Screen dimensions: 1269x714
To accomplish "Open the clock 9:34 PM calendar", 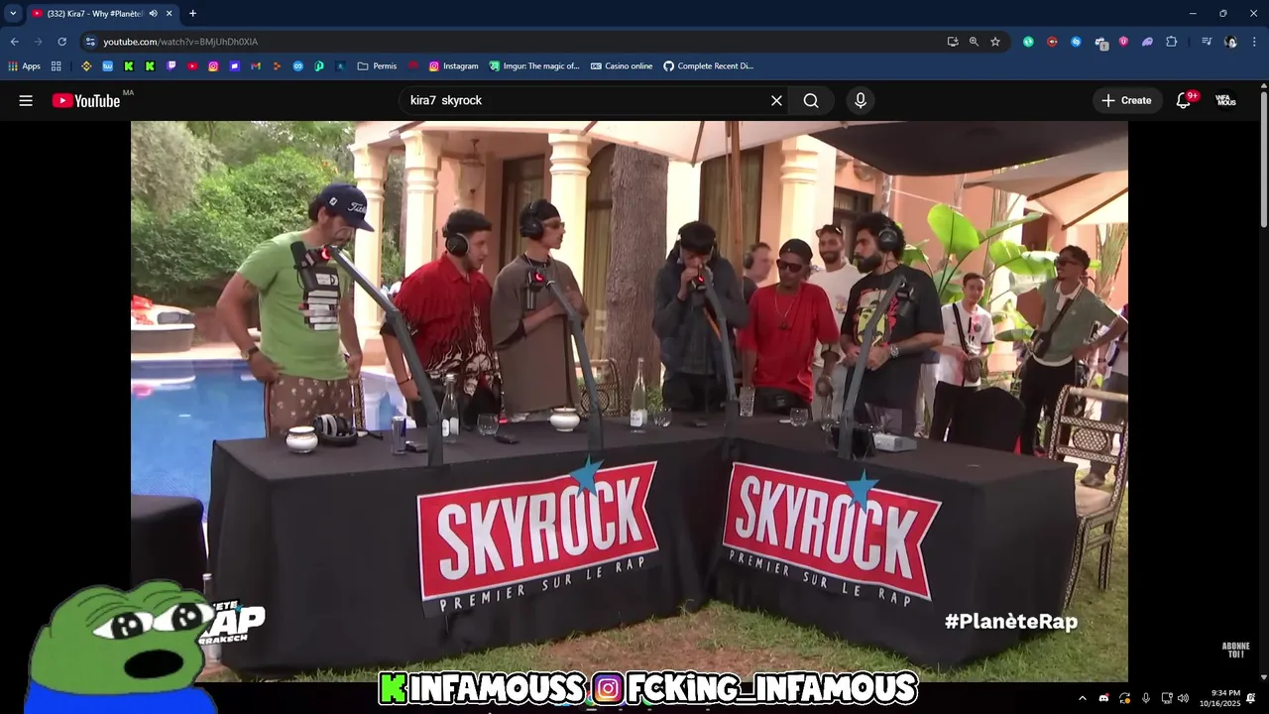I will (1219, 698).
